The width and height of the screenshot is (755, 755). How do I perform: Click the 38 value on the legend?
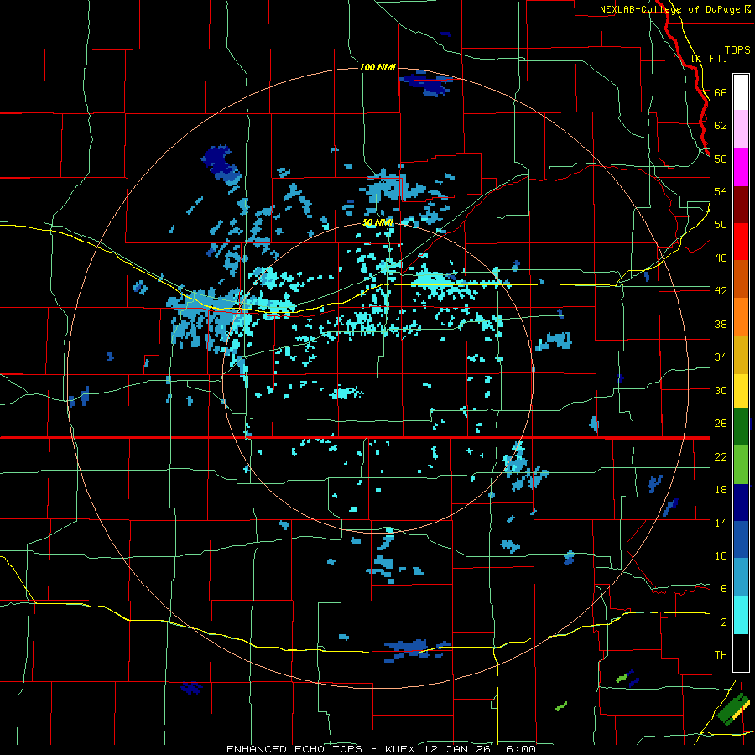coord(721,324)
